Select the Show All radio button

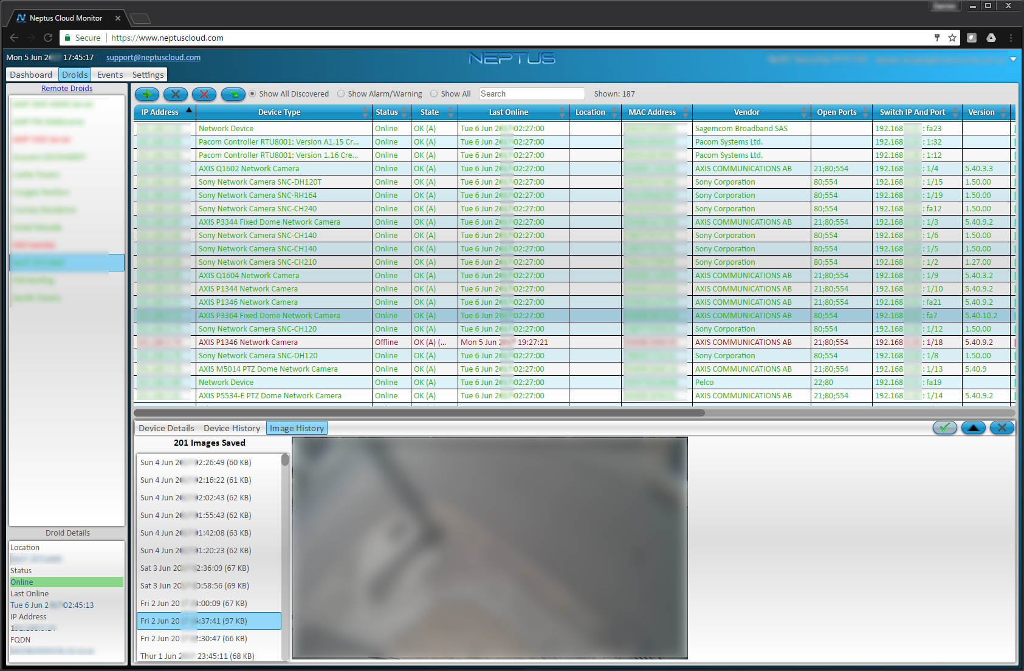pos(434,94)
